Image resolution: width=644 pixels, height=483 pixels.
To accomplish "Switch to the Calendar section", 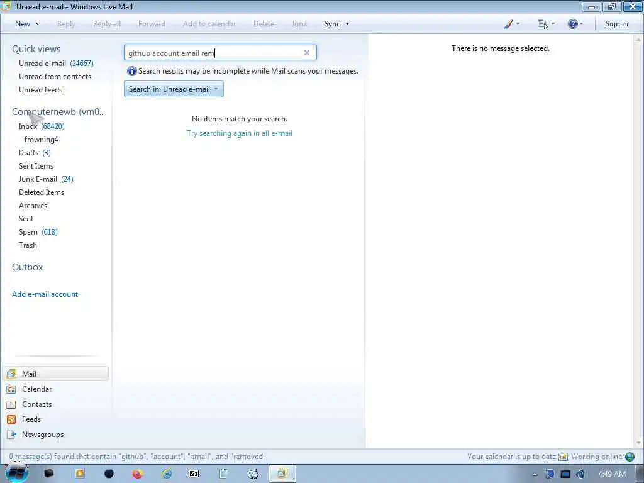I will click(36, 389).
